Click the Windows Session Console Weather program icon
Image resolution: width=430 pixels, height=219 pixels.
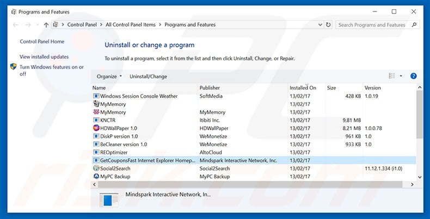[x=96, y=96]
